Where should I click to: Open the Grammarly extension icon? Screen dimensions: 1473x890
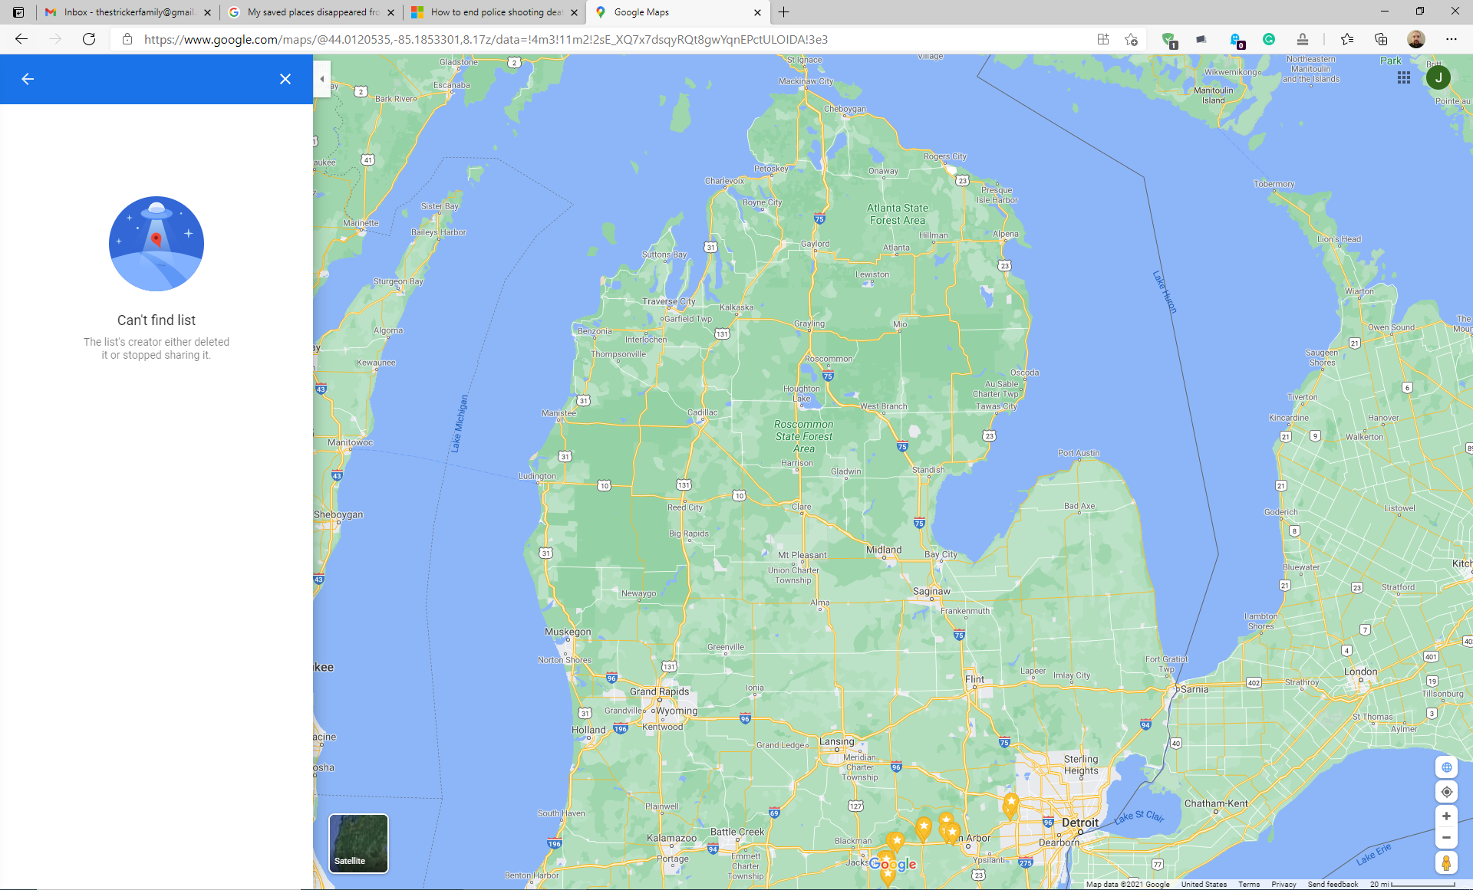click(1269, 39)
